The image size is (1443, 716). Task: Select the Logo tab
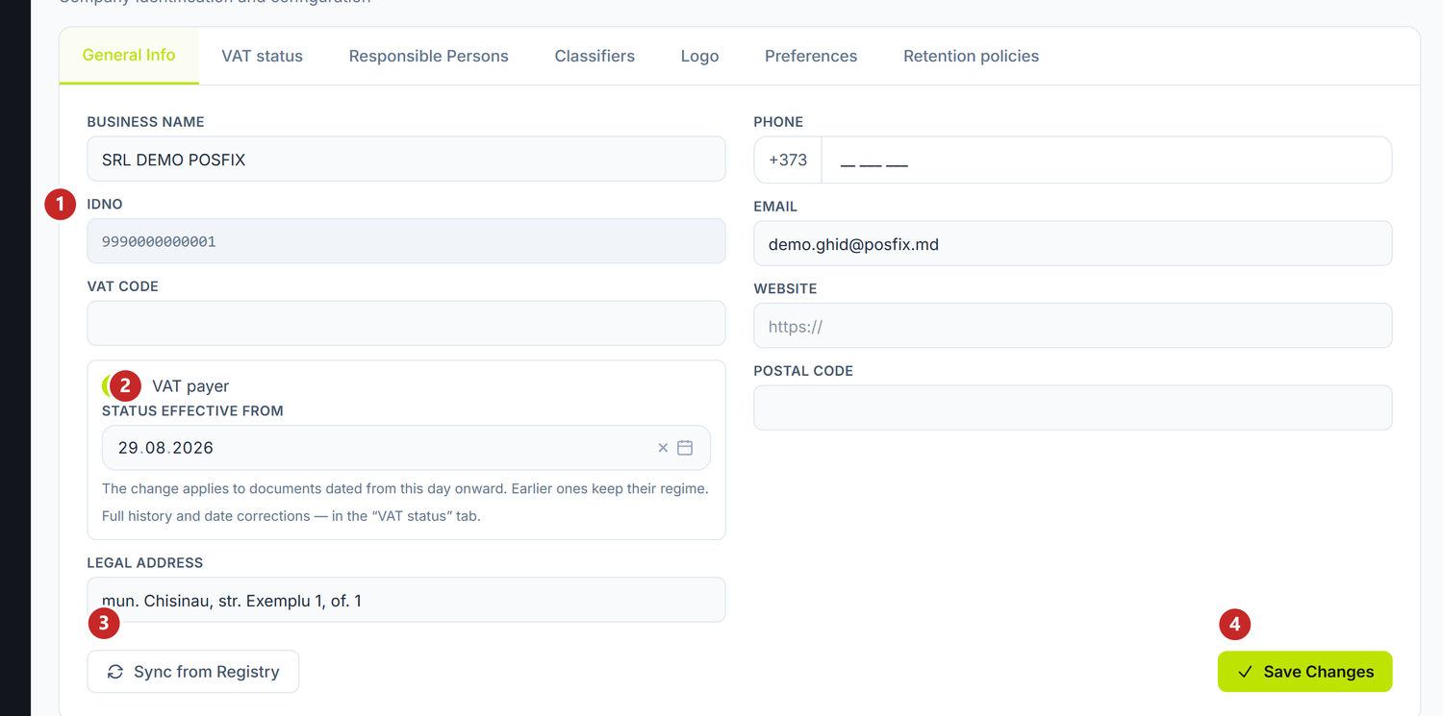coord(699,56)
